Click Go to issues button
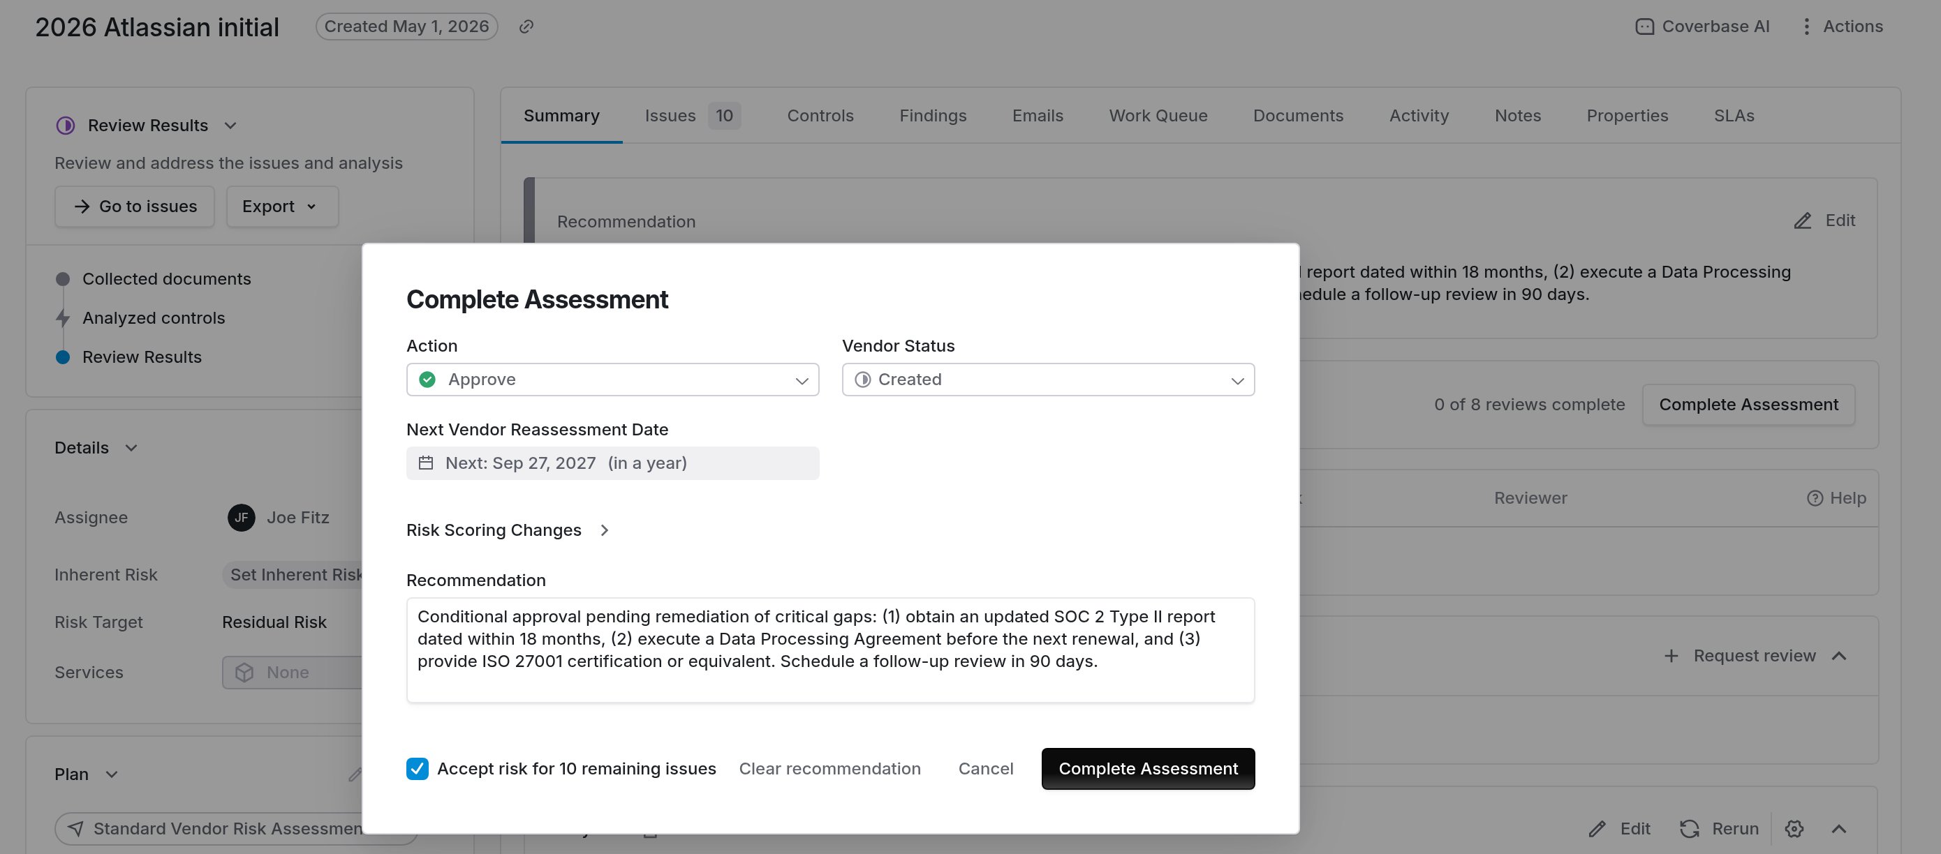Screen dimensions: 1941x854 [x=134, y=207]
